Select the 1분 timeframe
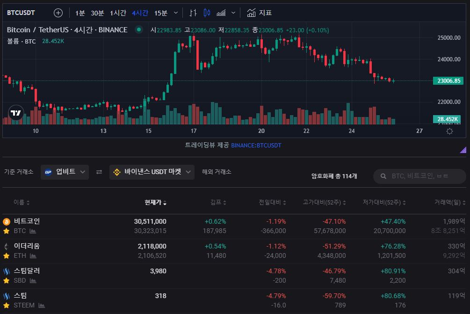 point(80,13)
